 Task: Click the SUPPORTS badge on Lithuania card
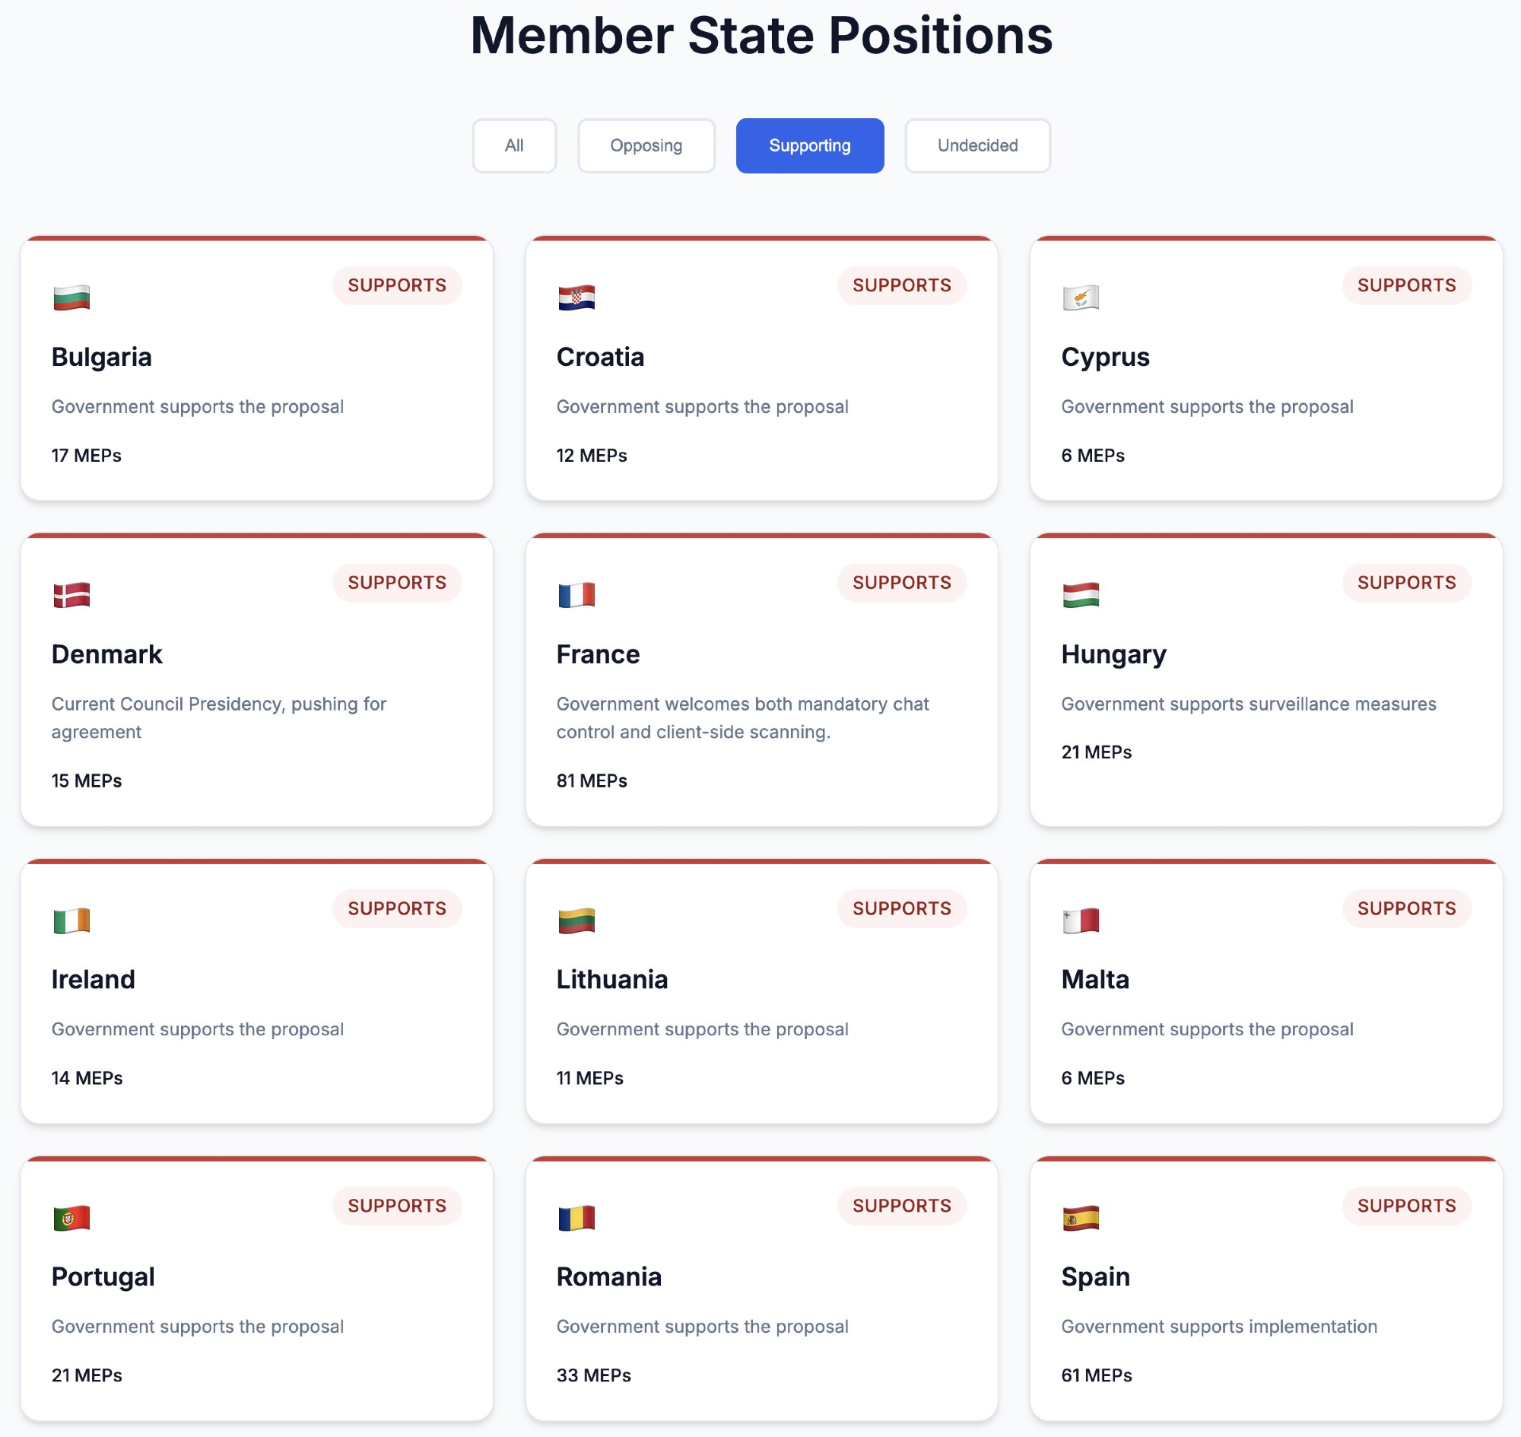coord(901,908)
